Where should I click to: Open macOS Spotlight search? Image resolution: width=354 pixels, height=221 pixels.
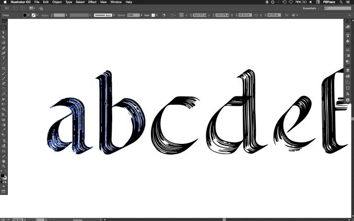pos(341,2)
